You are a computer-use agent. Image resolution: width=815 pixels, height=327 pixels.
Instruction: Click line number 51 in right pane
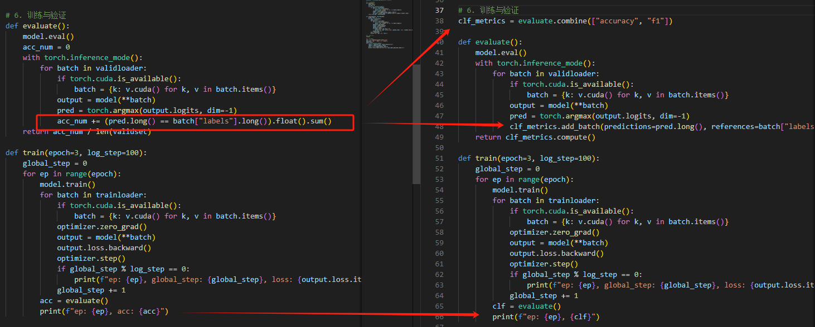[439, 158]
